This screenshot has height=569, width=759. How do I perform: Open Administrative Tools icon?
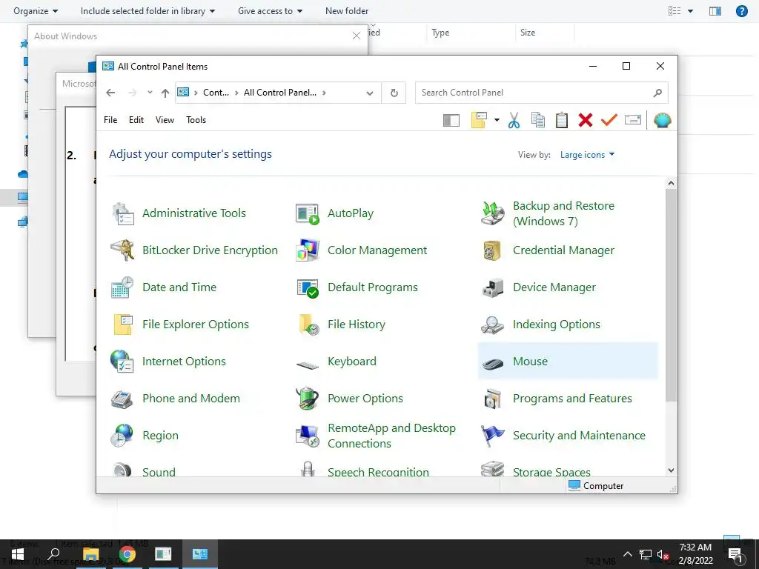(x=122, y=213)
